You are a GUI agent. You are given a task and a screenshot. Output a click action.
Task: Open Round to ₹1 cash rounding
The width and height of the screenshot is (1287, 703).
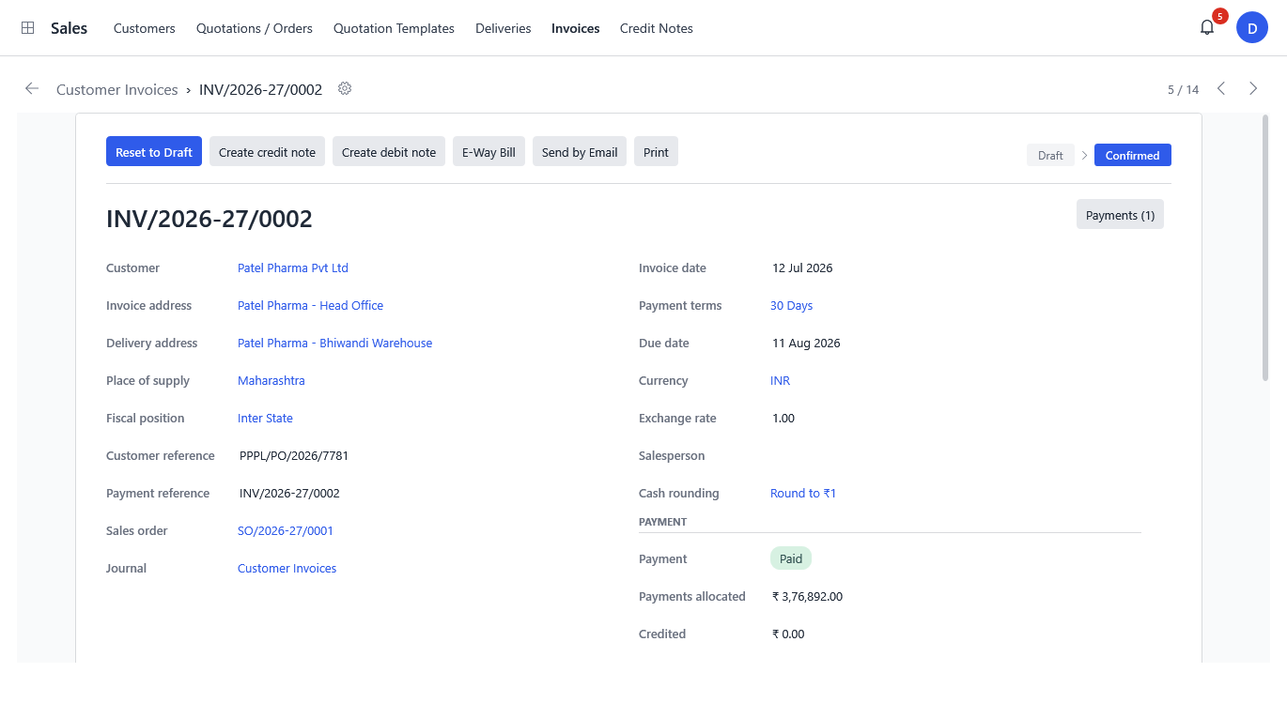coord(803,494)
